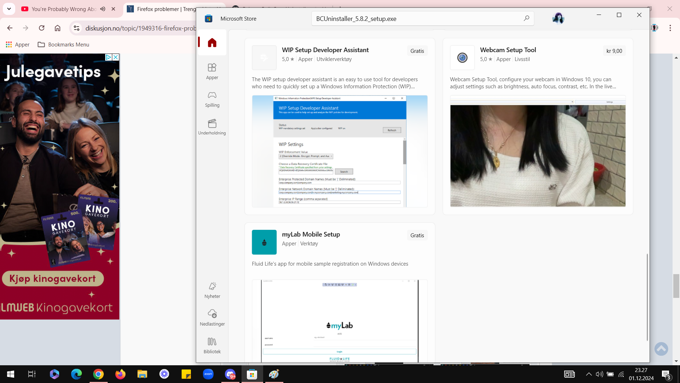Open the Bibliotek library

coord(212,345)
